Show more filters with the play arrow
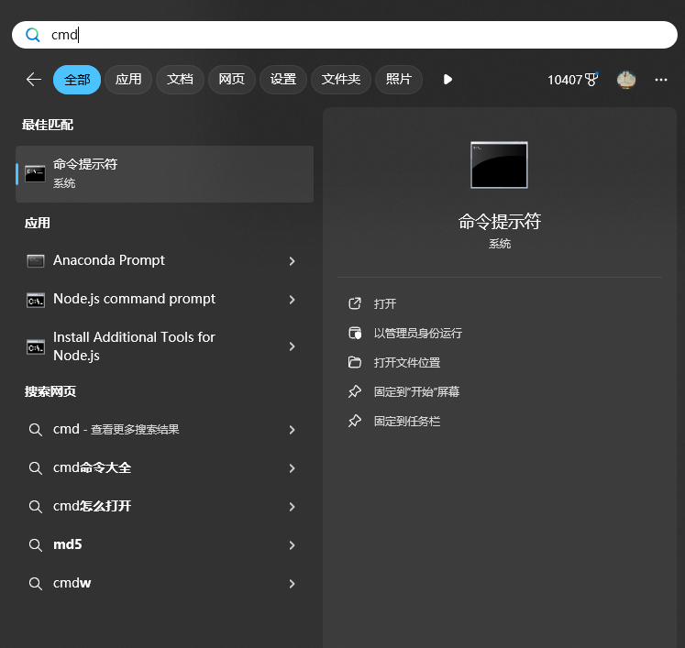The width and height of the screenshot is (685, 648). coord(447,80)
